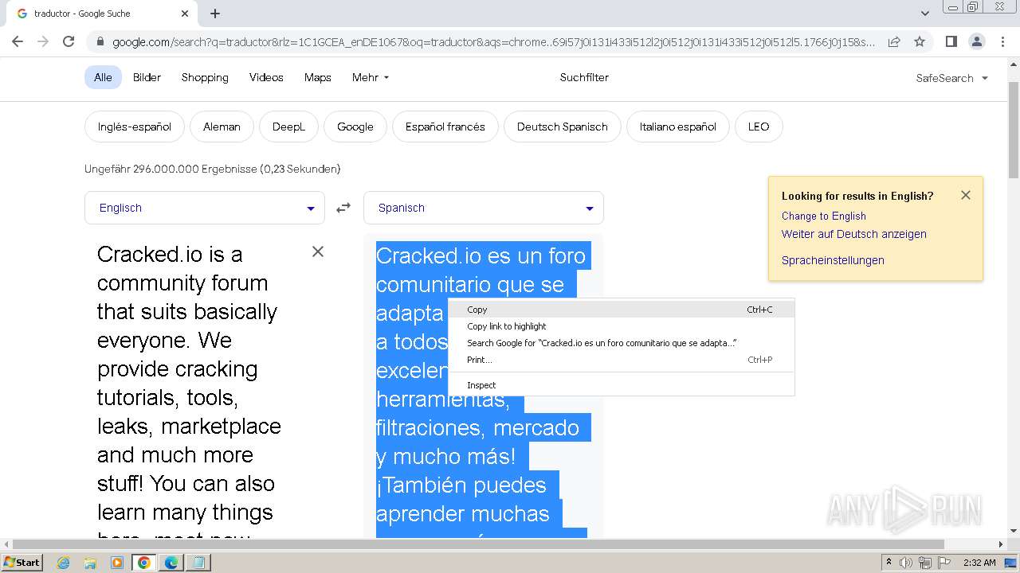Click the 'DeepL' suggestion chip
This screenshot has width=1020, height=573.
(288, 127)
